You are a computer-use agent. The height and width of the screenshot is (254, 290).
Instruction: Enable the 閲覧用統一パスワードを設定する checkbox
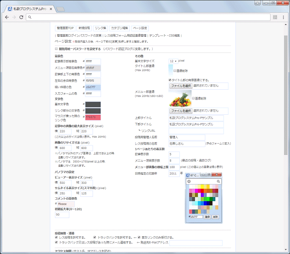[57, 50]
